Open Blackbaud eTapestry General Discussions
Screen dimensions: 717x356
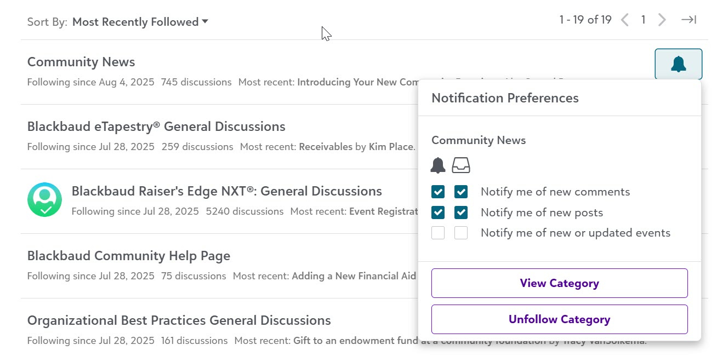156,126
